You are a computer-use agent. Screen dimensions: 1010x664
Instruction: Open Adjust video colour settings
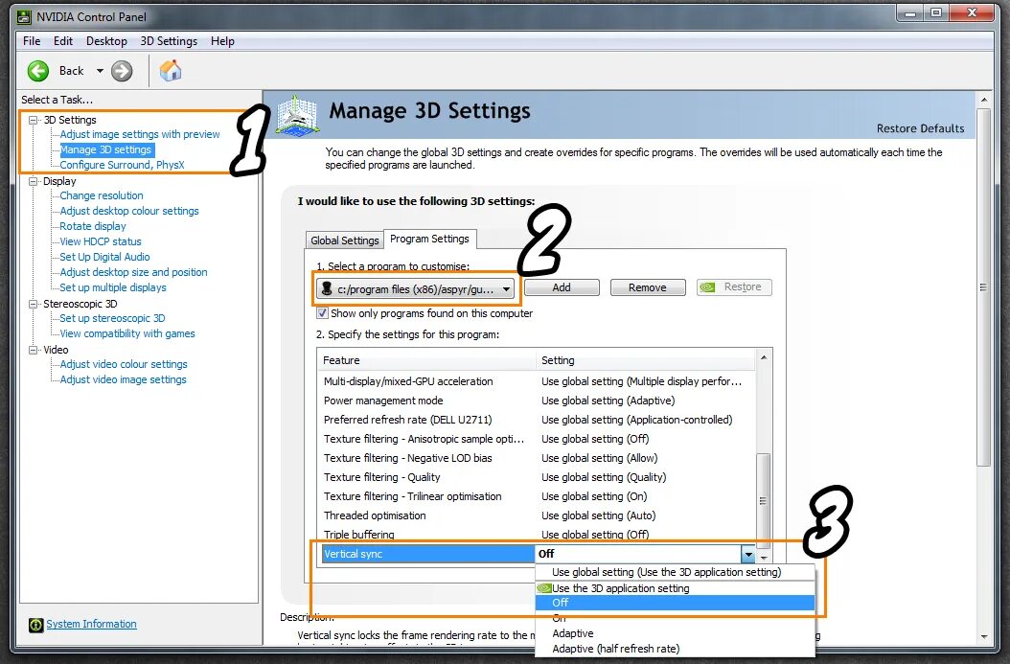[124, 364]
